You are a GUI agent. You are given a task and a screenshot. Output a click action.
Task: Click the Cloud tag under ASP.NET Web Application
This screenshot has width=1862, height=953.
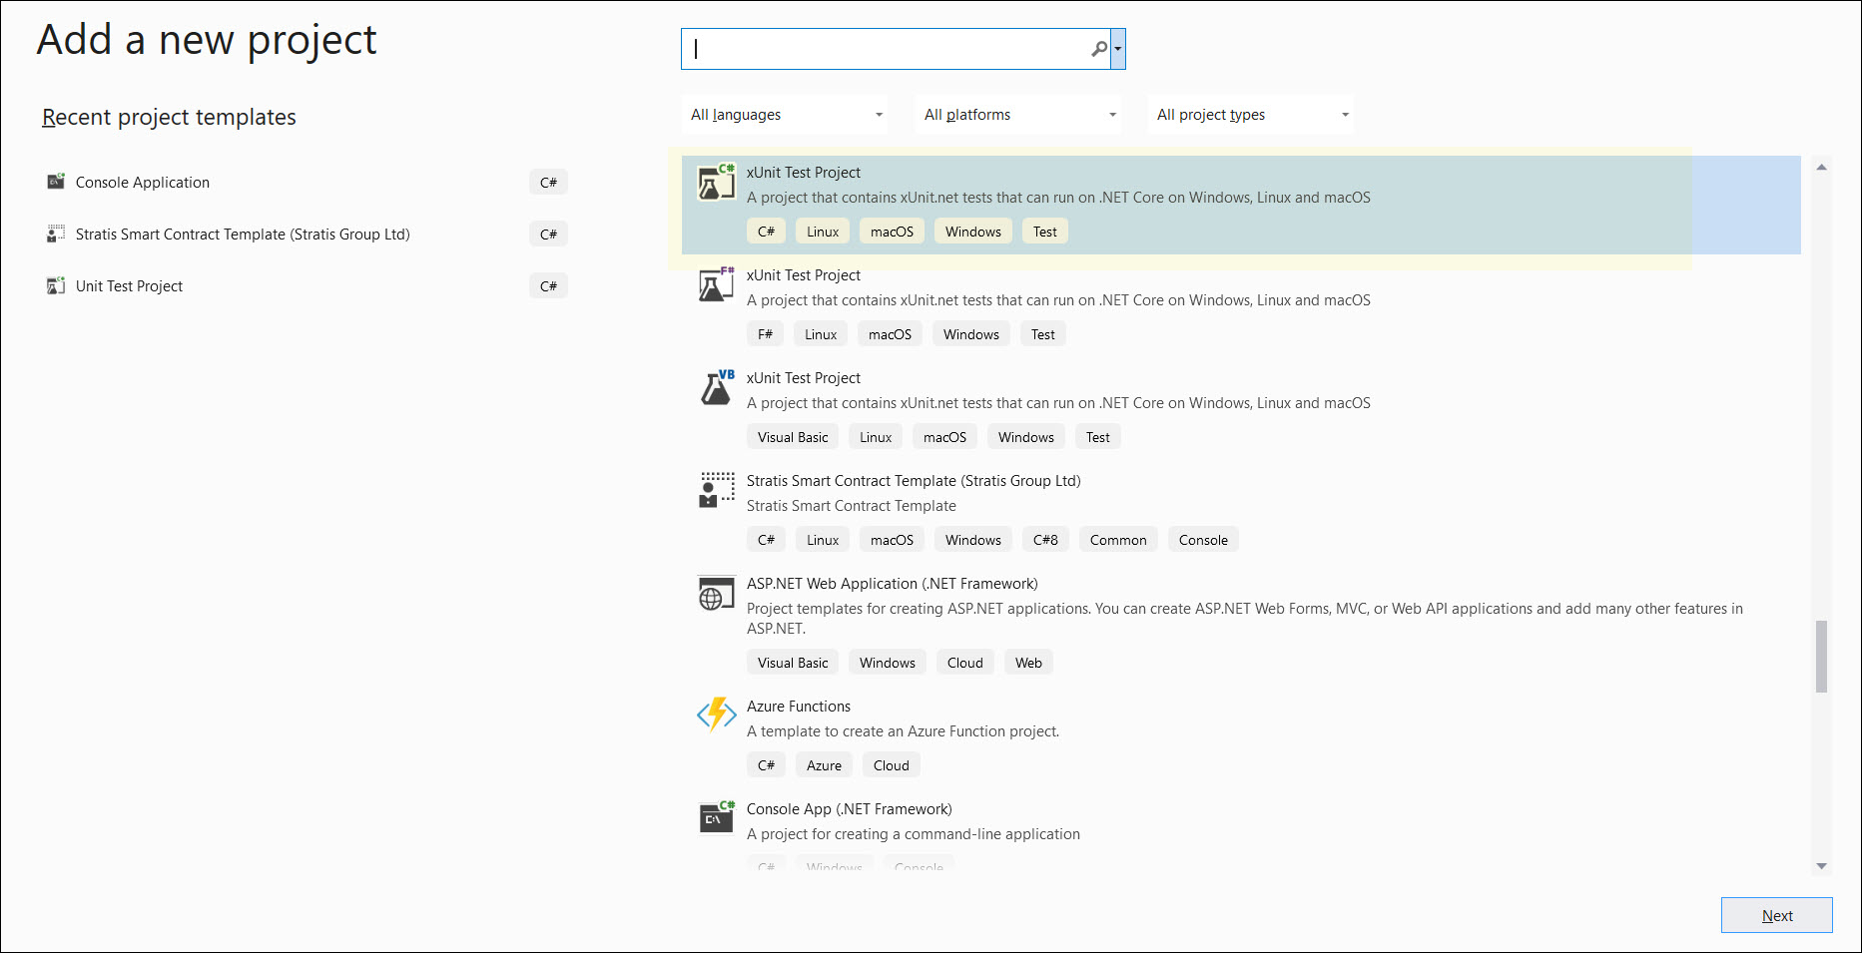coord(965,663)
